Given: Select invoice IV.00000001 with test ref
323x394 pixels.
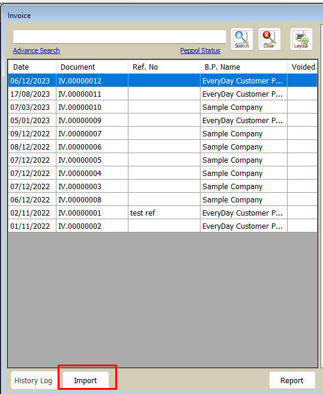Looking at the screenshot, I should pos(163,213).
